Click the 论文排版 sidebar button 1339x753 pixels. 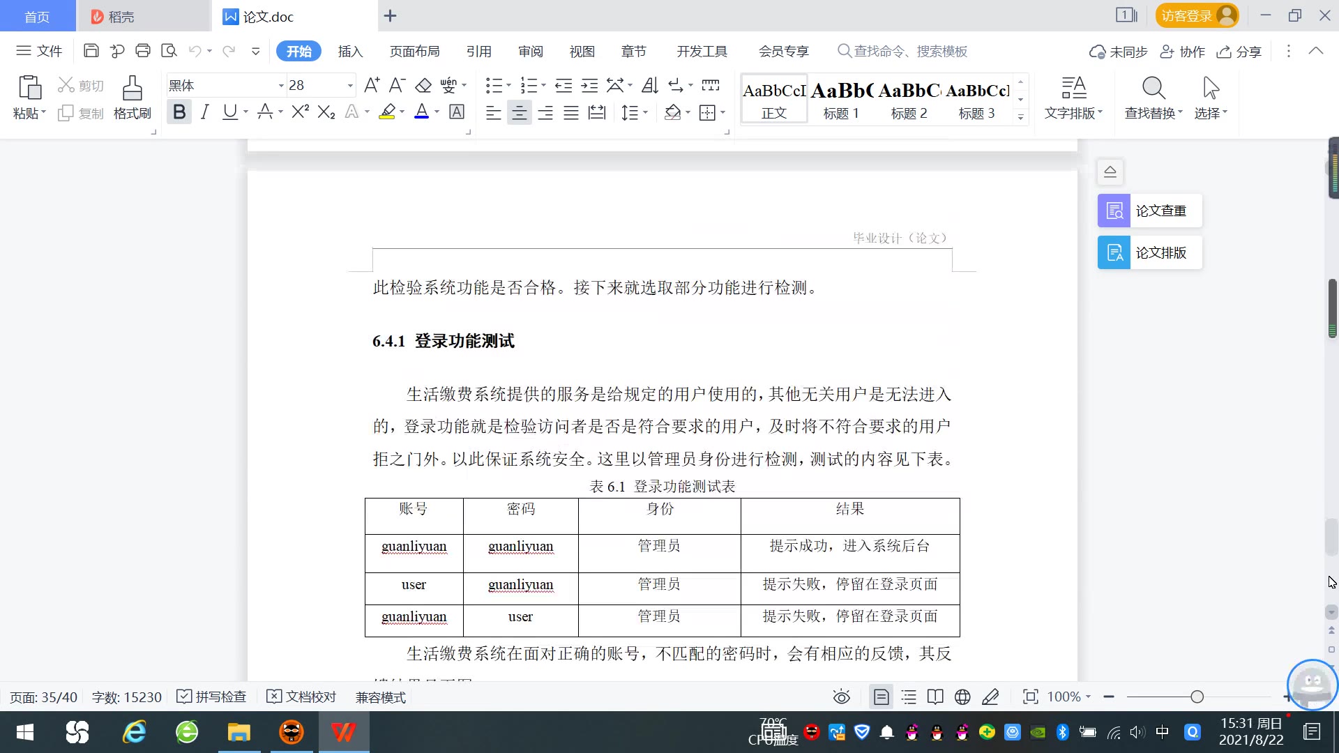click(1149, 252)
